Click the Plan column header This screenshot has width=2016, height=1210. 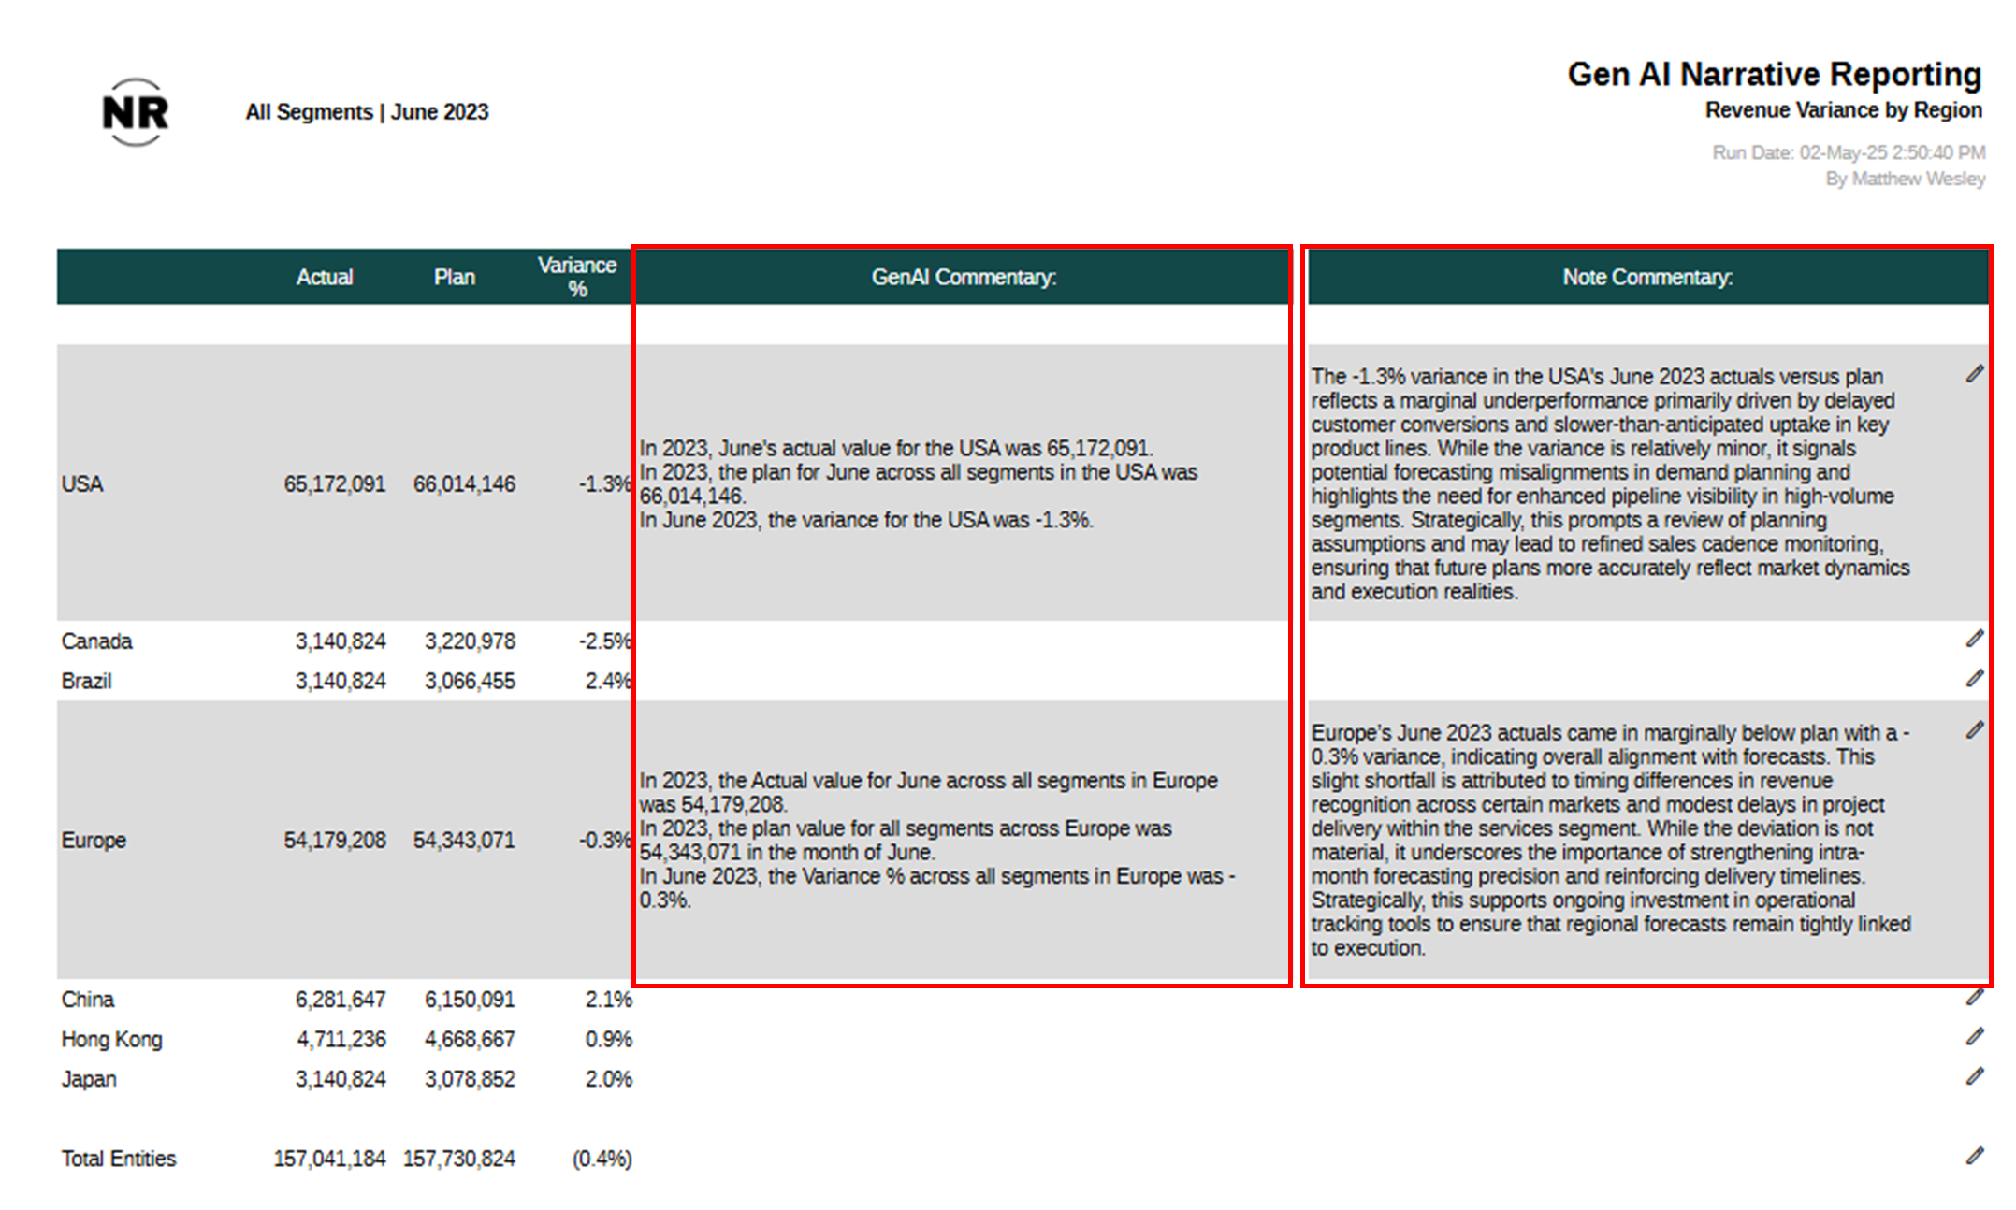[454, 277]
